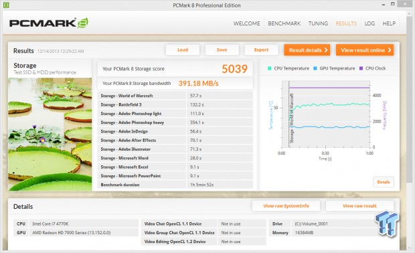This screenshot has height=253, width=415.
Task: Toggle CPU Clock legend swatch
Action: coord(361,68)
